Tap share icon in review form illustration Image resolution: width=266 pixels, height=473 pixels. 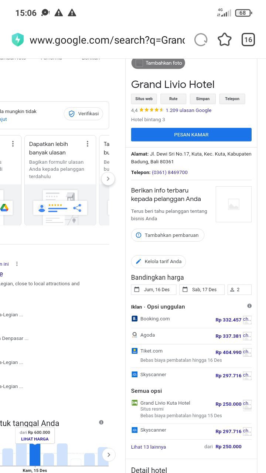[x=77, y=208]
